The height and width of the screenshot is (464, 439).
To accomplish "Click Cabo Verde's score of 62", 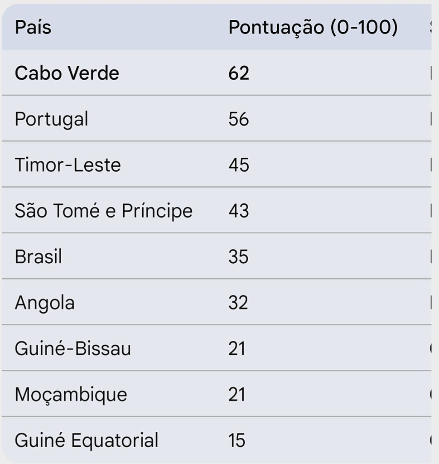I will click(239, 73).
